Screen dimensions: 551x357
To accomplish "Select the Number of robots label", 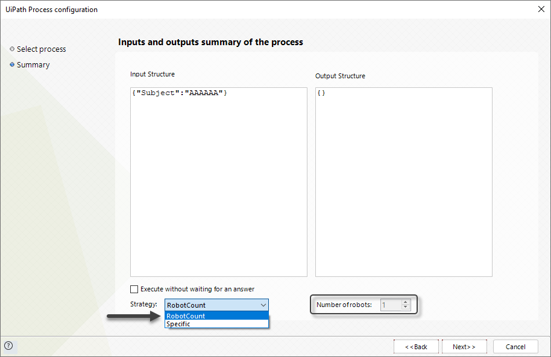I will point(344,305).
